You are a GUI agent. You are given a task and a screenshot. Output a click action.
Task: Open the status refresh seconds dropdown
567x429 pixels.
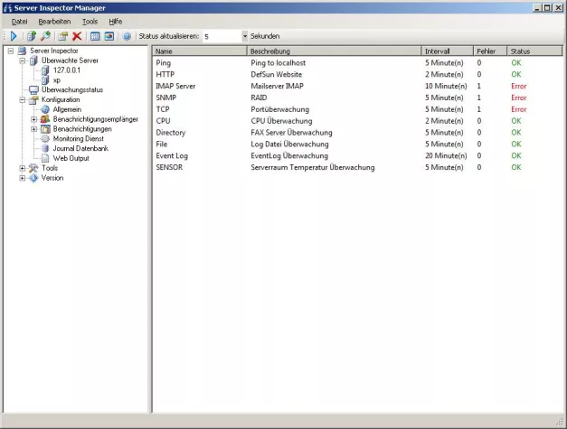coord(244,36)
